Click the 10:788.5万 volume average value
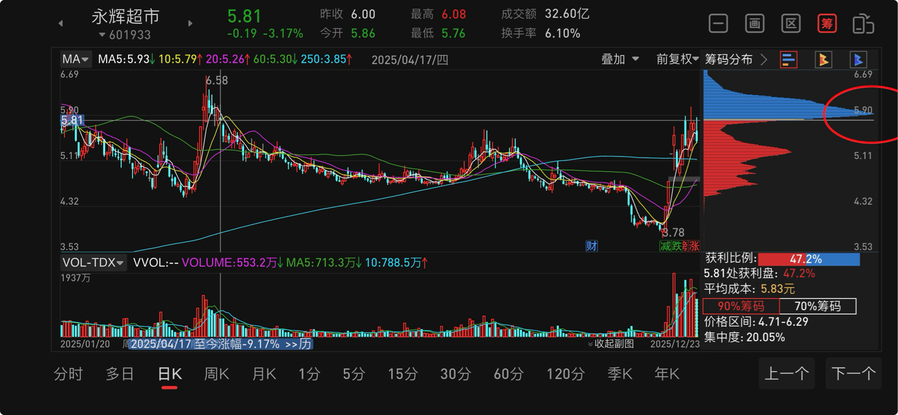The image size is (898, 415). (397, 263)
